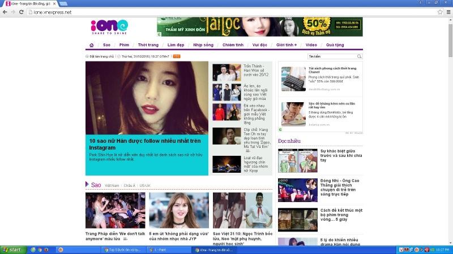Click the Châu Á sub-category link
The height and width of the screenshot is (254, 453).
[130, 185]
